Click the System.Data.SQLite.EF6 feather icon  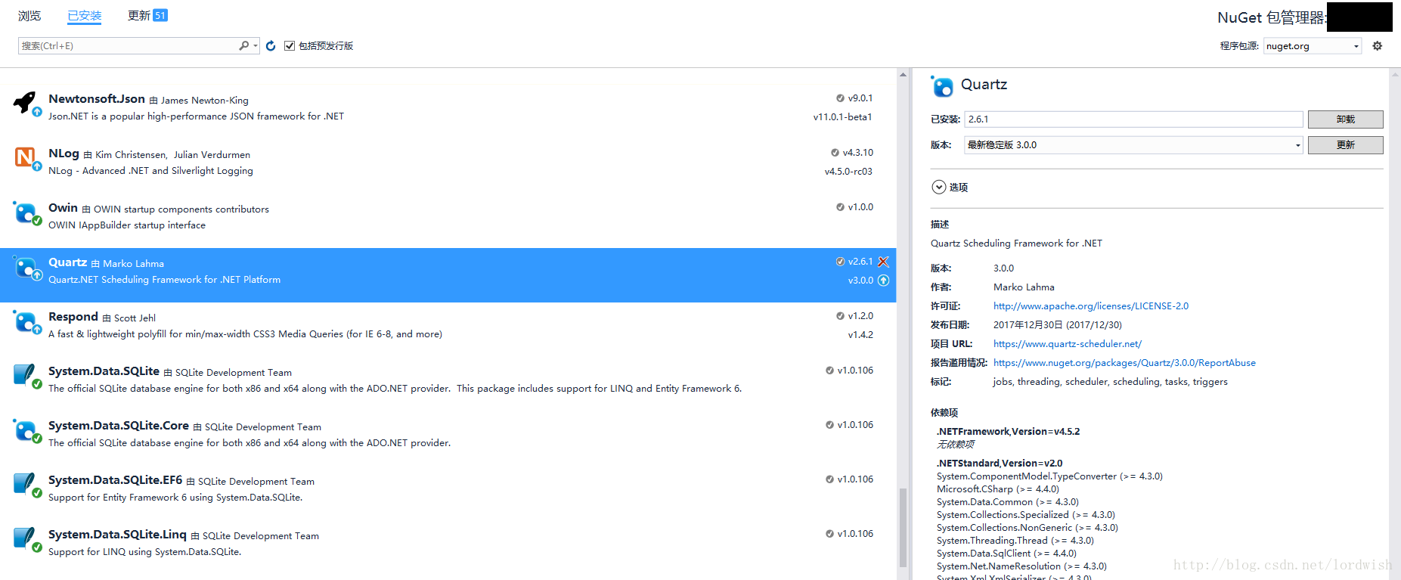[x=26, y=485]
